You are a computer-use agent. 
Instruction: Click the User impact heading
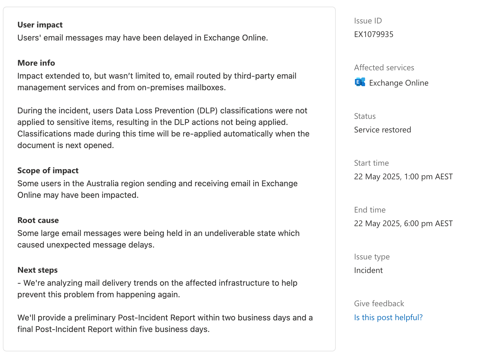click(40, 25)
